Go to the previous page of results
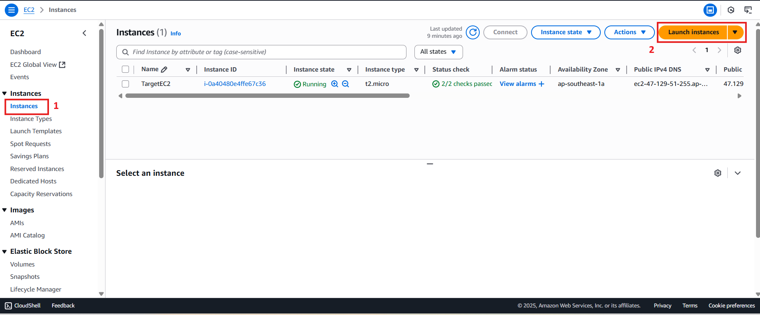This screenshot has width=760, height=315. pos(694,50)
